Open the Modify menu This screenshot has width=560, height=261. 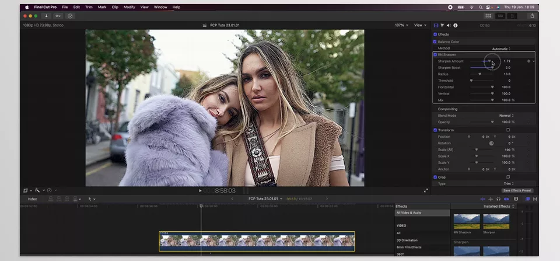tap(129, 7)
